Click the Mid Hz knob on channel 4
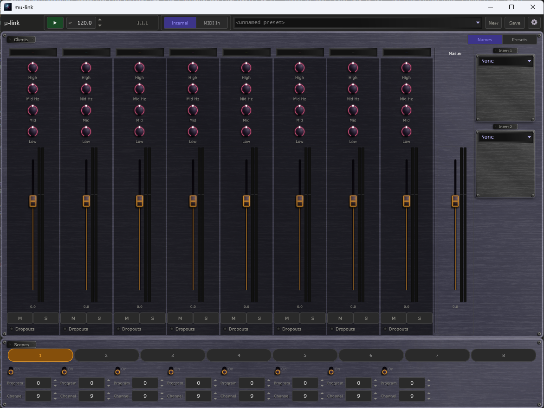Image resolution: width=544 pixels, height=408 pixels. pos(193,89)
